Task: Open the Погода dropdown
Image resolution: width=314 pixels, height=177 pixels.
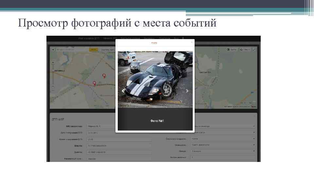Action: pos(223,151)
